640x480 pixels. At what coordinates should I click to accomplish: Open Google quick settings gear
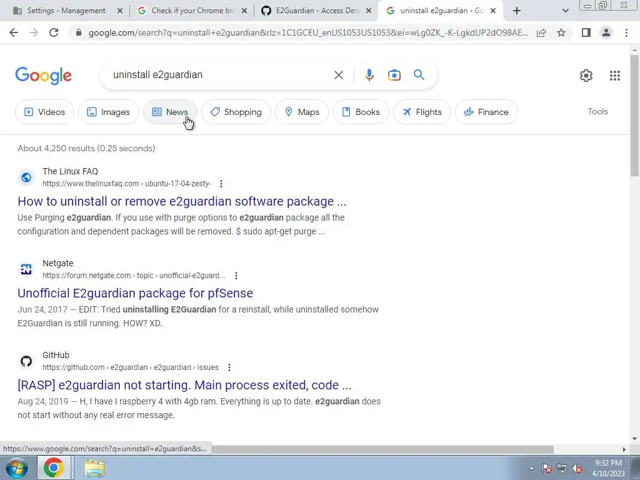click(586, 76)
